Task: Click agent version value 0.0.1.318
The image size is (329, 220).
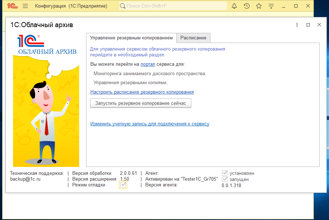Action: coord(231,185)
